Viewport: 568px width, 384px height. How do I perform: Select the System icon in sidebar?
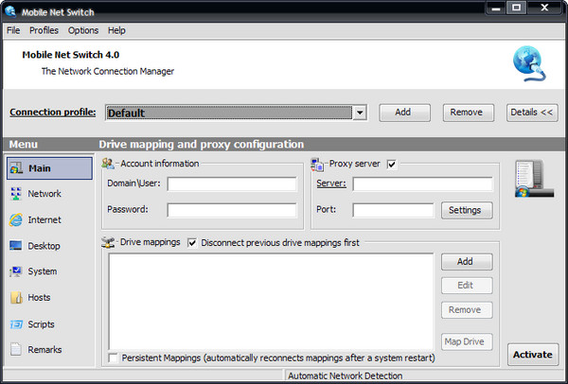coord(16,272)
